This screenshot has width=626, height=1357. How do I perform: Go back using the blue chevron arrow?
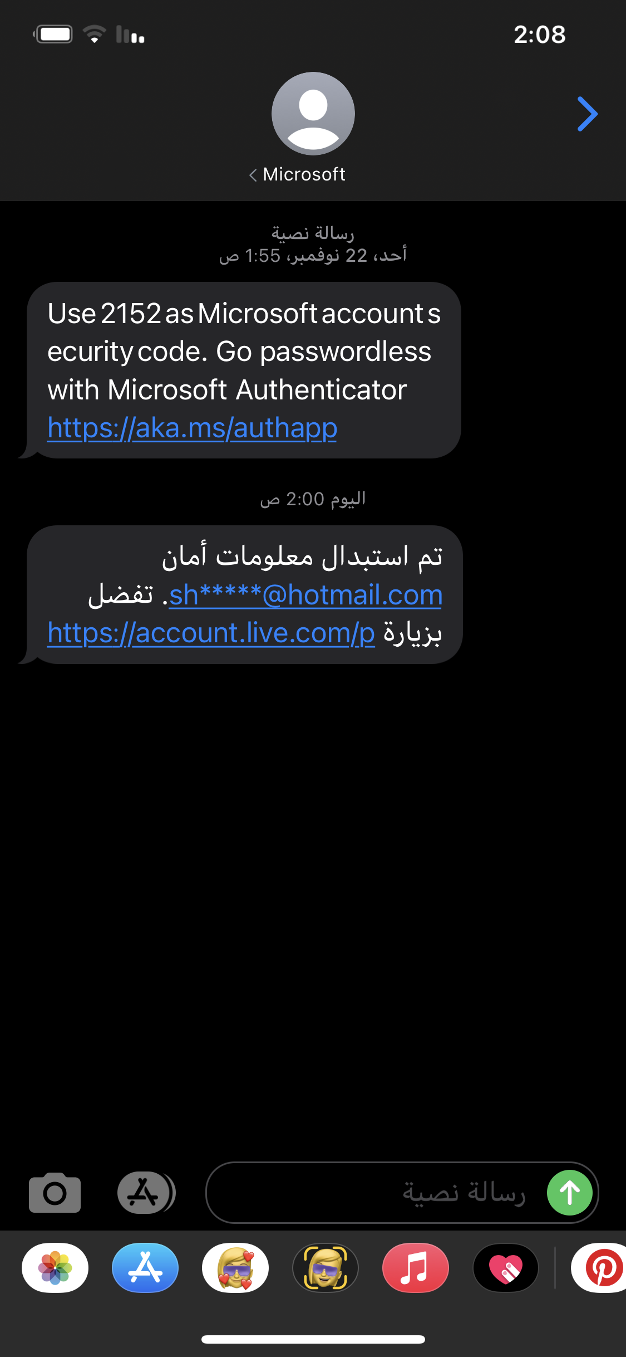coord(587,114)
